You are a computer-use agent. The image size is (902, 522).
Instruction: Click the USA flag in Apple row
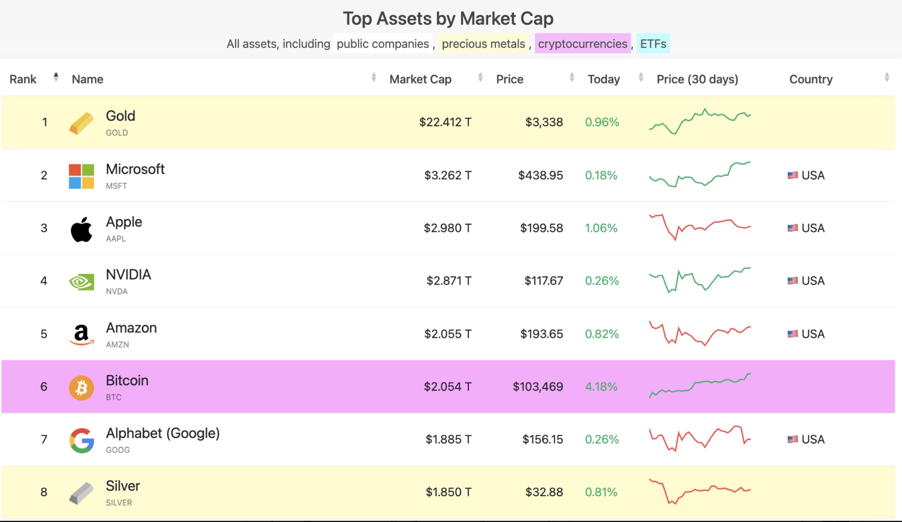pyautogui.click(x=793, y=228)
